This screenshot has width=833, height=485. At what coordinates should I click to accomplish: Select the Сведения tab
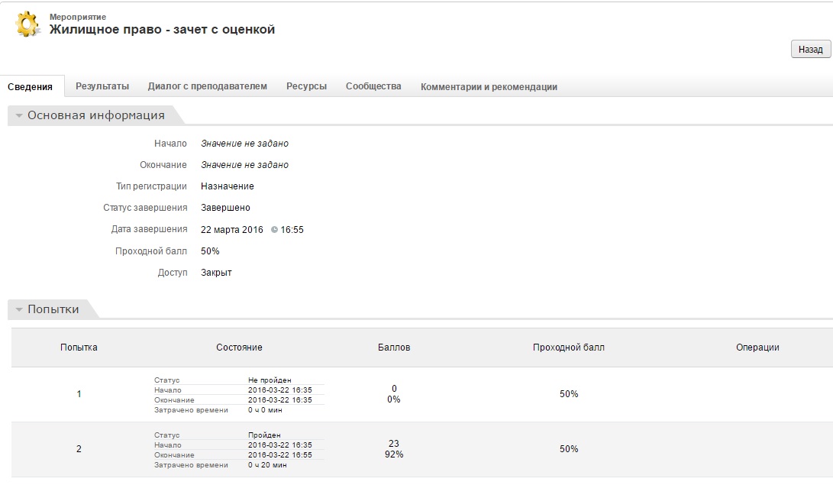(31, 87)
